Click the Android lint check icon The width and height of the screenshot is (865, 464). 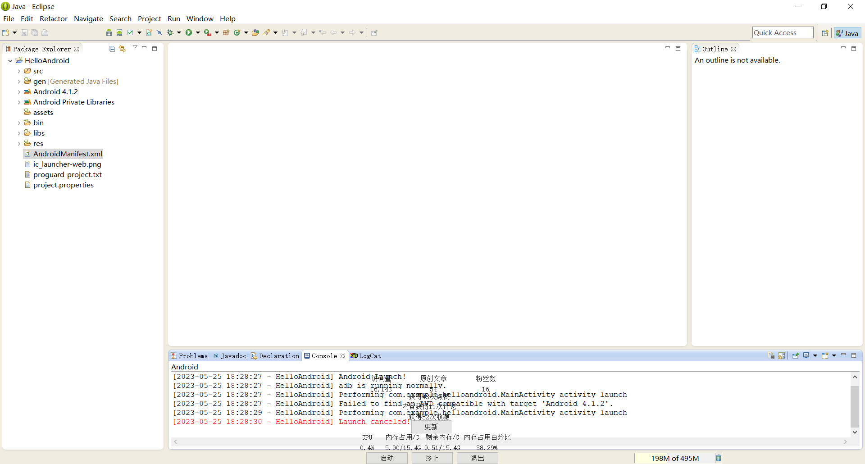[130, 32]
